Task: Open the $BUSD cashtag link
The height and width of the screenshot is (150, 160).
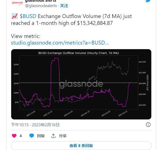Action: (x=28, y=16)
